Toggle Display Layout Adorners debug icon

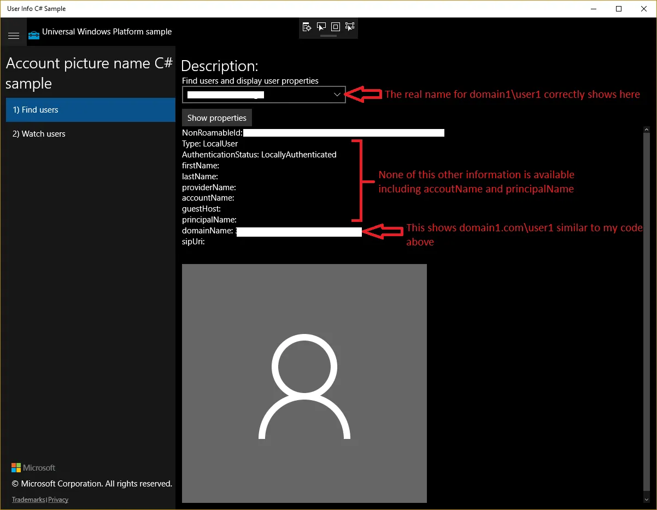336,26
